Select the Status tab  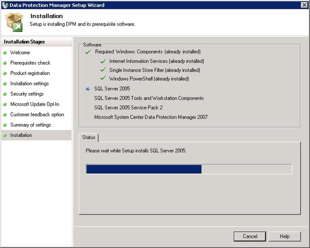89,137
